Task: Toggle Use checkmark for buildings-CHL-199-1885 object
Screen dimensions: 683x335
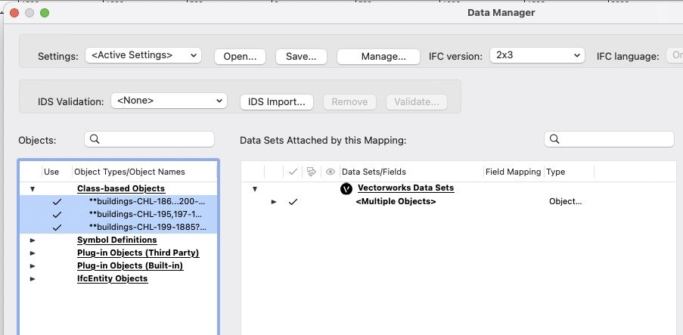Action: click(x=57, y=227)
